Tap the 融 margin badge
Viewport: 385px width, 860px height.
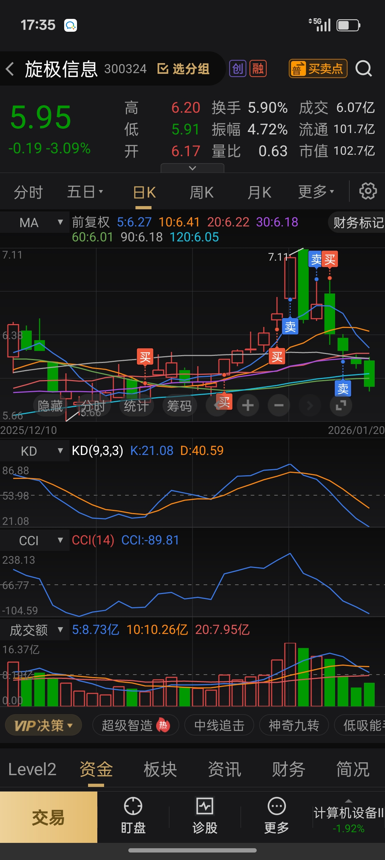point(258,68)
